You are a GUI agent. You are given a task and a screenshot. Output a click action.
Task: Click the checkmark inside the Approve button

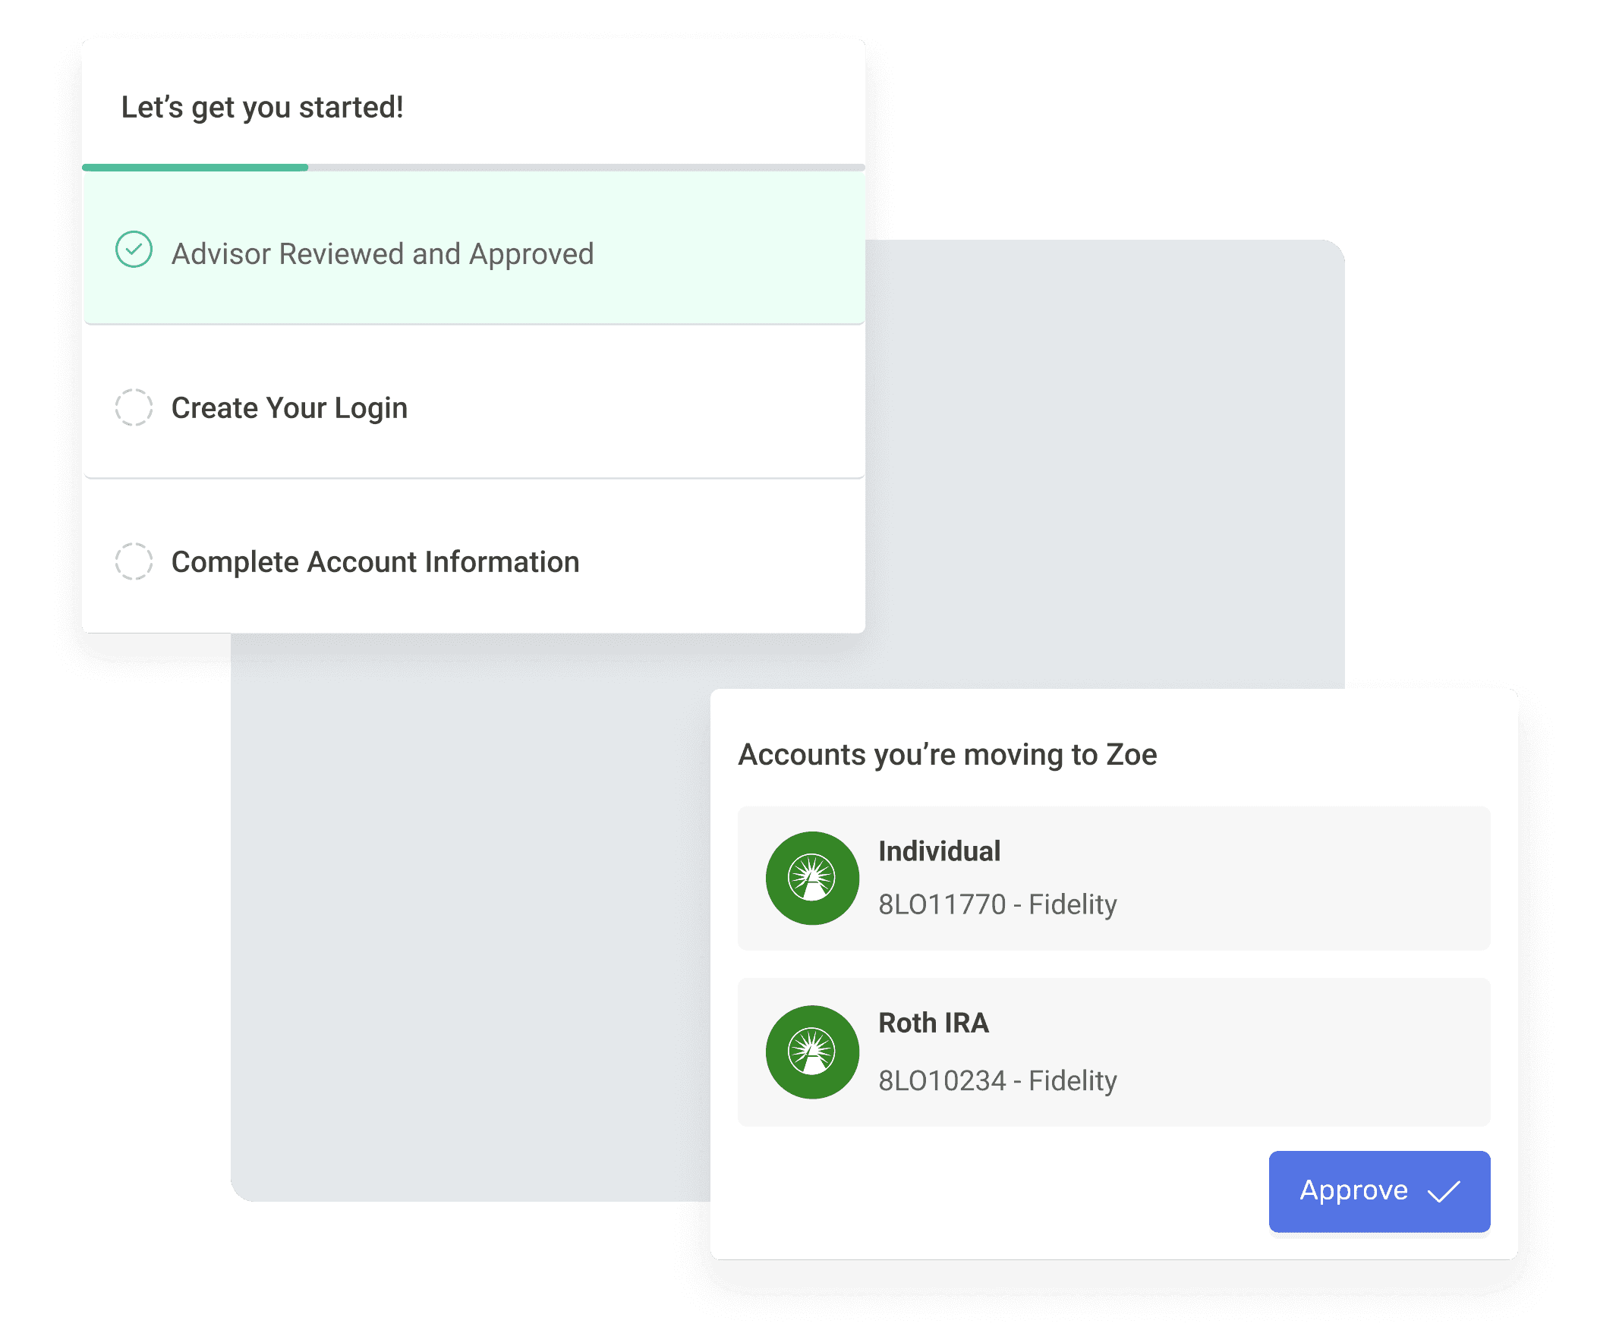point(1444,1192)
